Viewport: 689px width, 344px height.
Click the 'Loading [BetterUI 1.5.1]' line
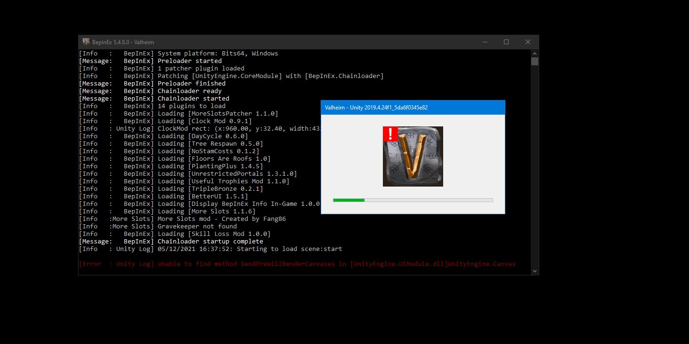163,196
